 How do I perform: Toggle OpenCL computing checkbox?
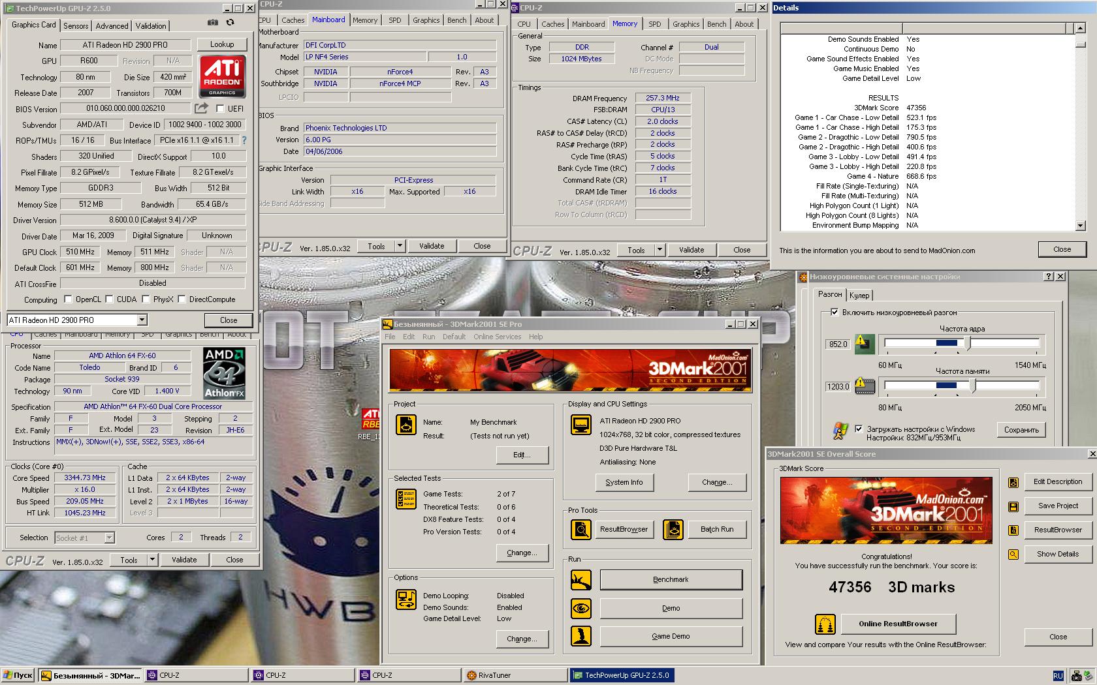click(x=68, y=299)
